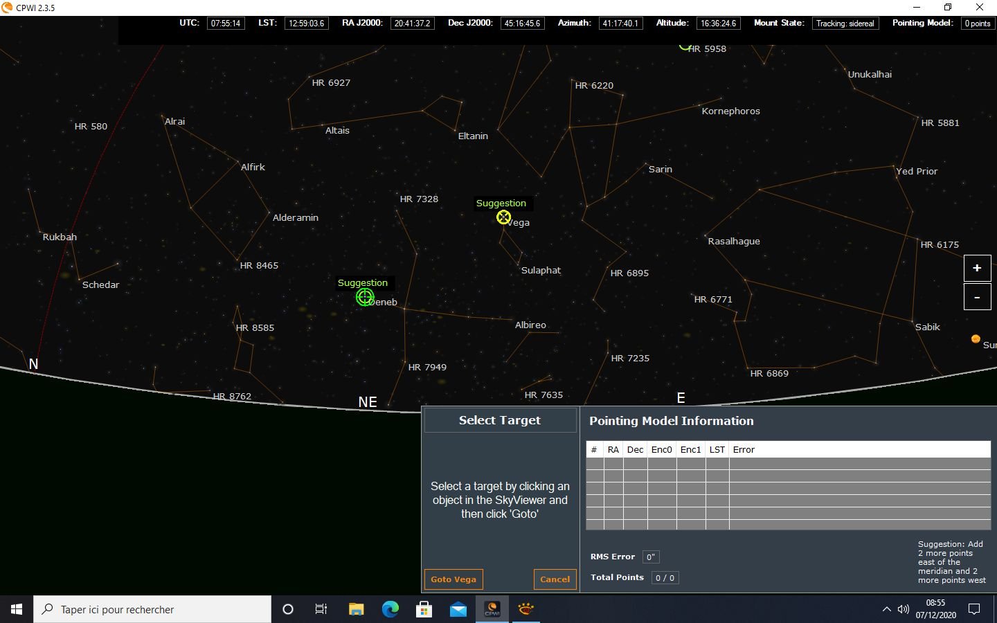This screenshot has width=997, height=623.
Task: Select star Unukalhai in sky view
Action: pos(870,75)
